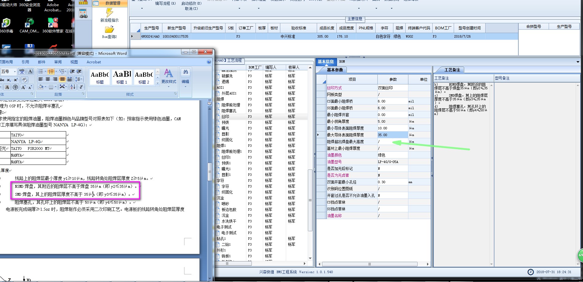583x282 pixels.
Task: Click the borders icon in Word
Action: point(51,87)
